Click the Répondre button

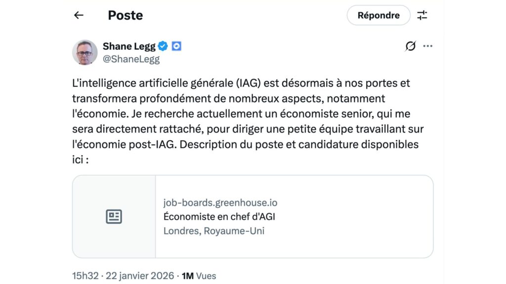click(379, 15)
